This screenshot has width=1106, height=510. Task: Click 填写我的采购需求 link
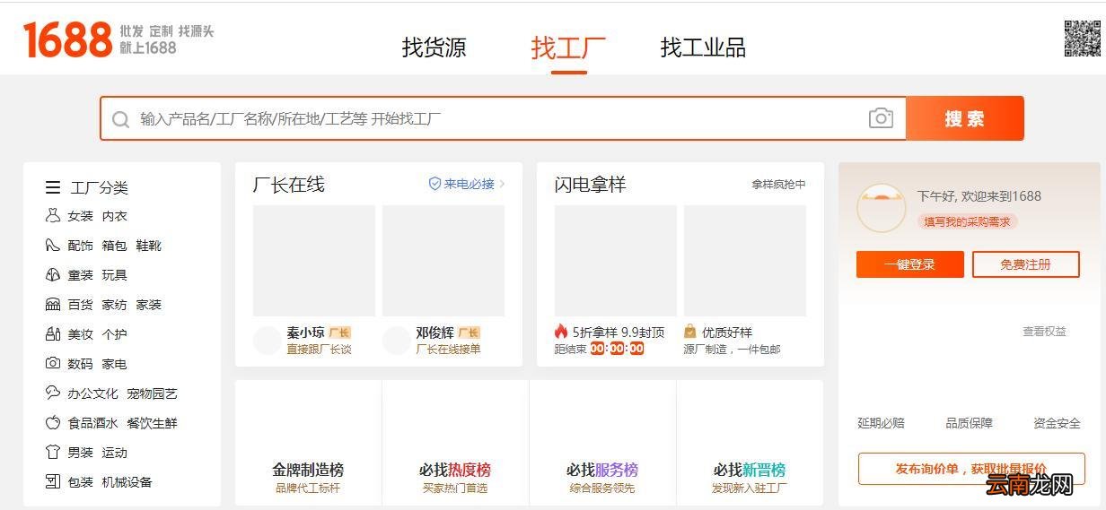pyautogui.click(x=968, y=221)
